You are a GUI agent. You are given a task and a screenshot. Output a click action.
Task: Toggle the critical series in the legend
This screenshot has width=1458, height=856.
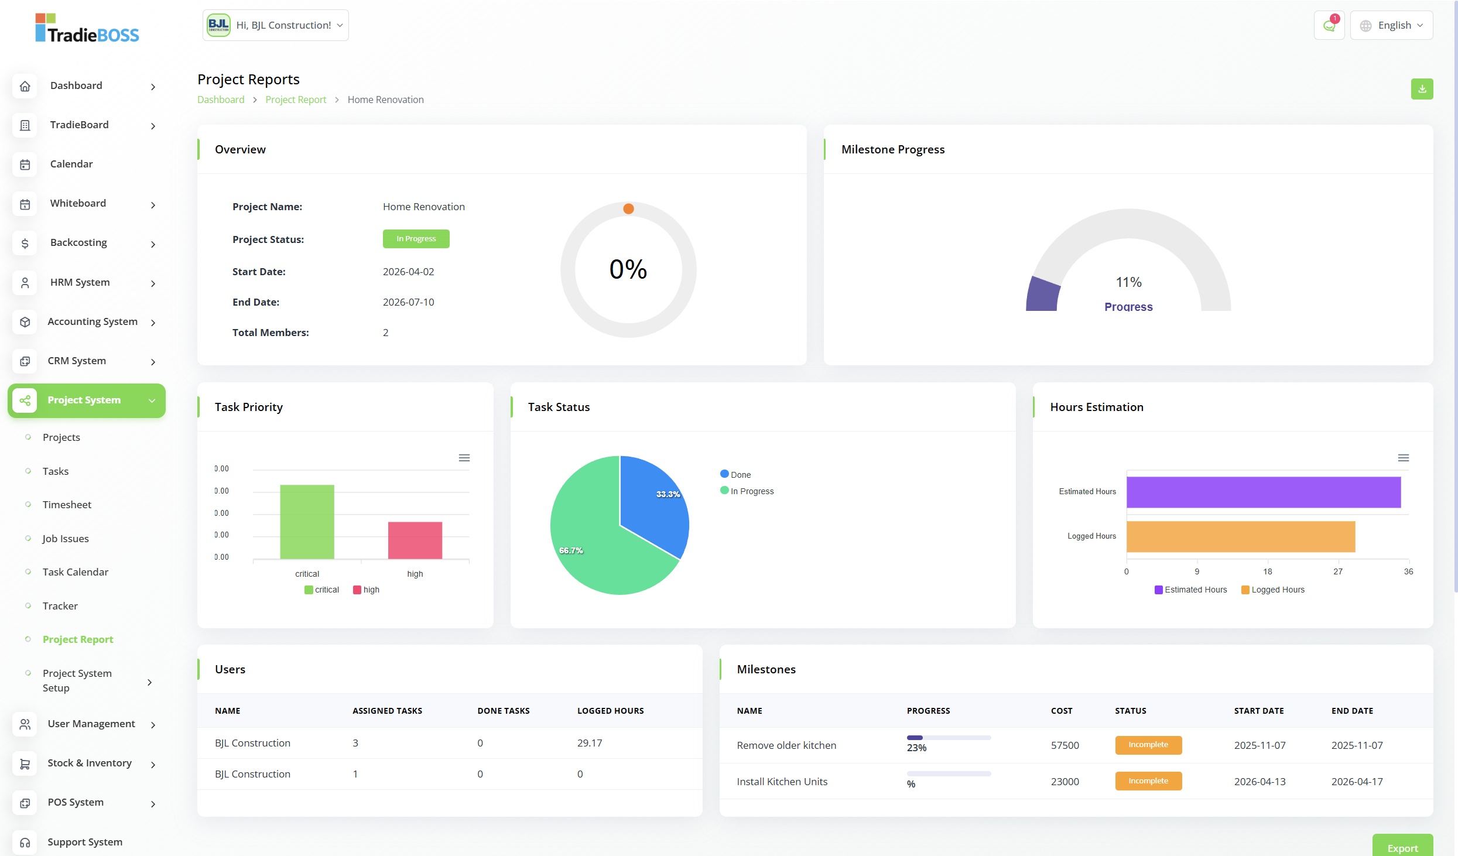(321, 590)
